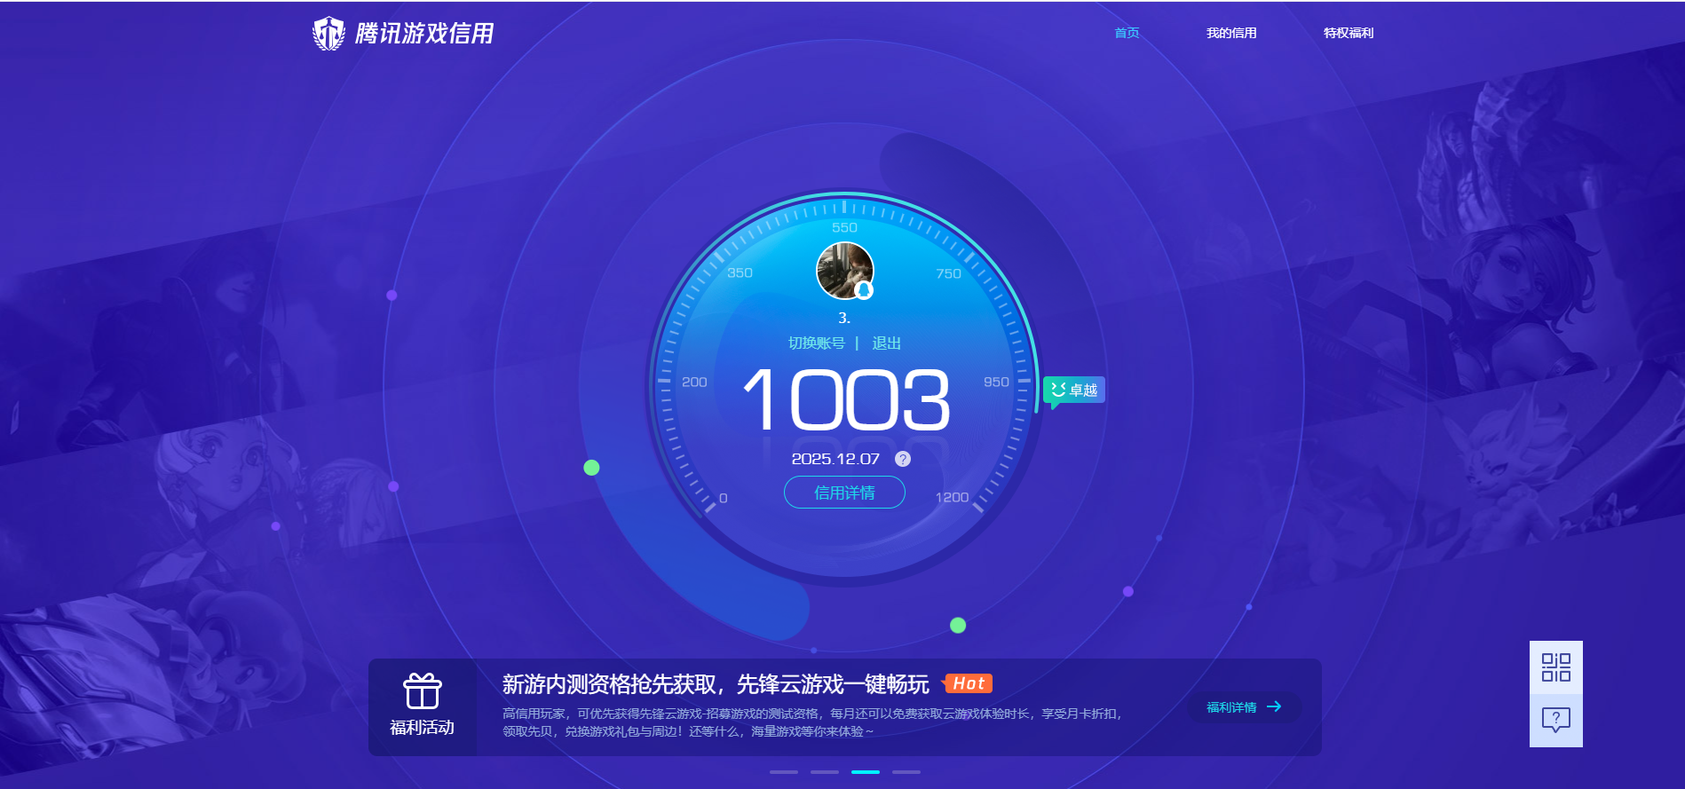Click the date 2025.12.07
The width and height of the screenshot is (1685, 789).
coord(835,459)
